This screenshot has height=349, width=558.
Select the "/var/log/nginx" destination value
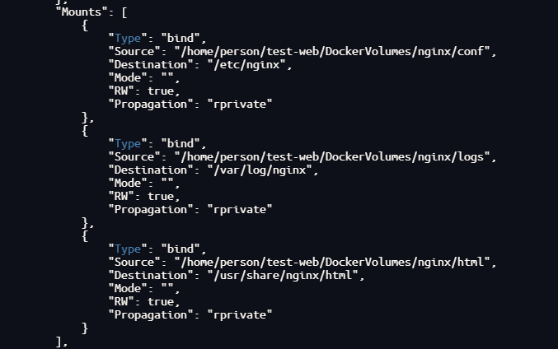click(262, 170)
